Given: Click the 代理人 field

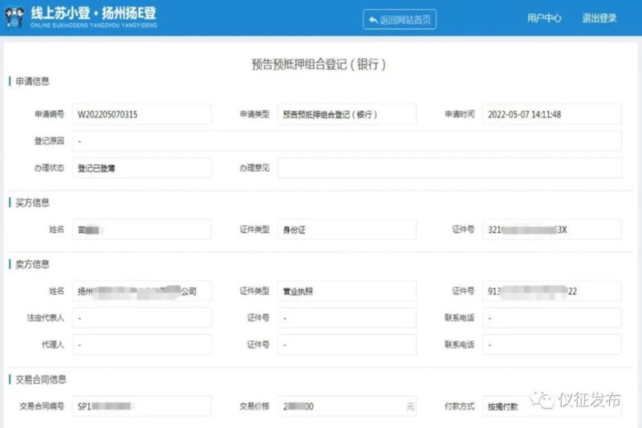Looking at the screenshot, I should tap(142, 344).
